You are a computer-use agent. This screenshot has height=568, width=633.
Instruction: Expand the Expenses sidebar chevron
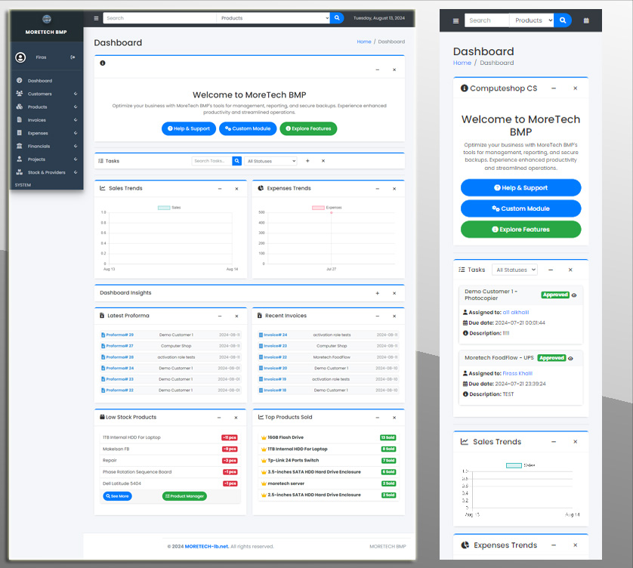click(75, 133)
